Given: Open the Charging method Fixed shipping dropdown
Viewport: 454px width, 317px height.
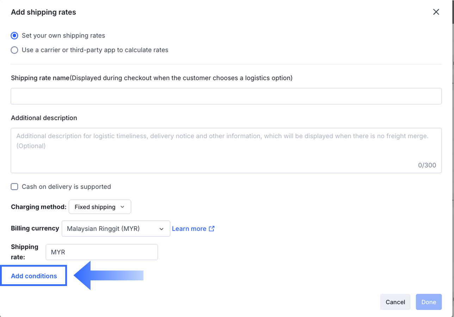Looking at the screenshot, I should (100, 207).
